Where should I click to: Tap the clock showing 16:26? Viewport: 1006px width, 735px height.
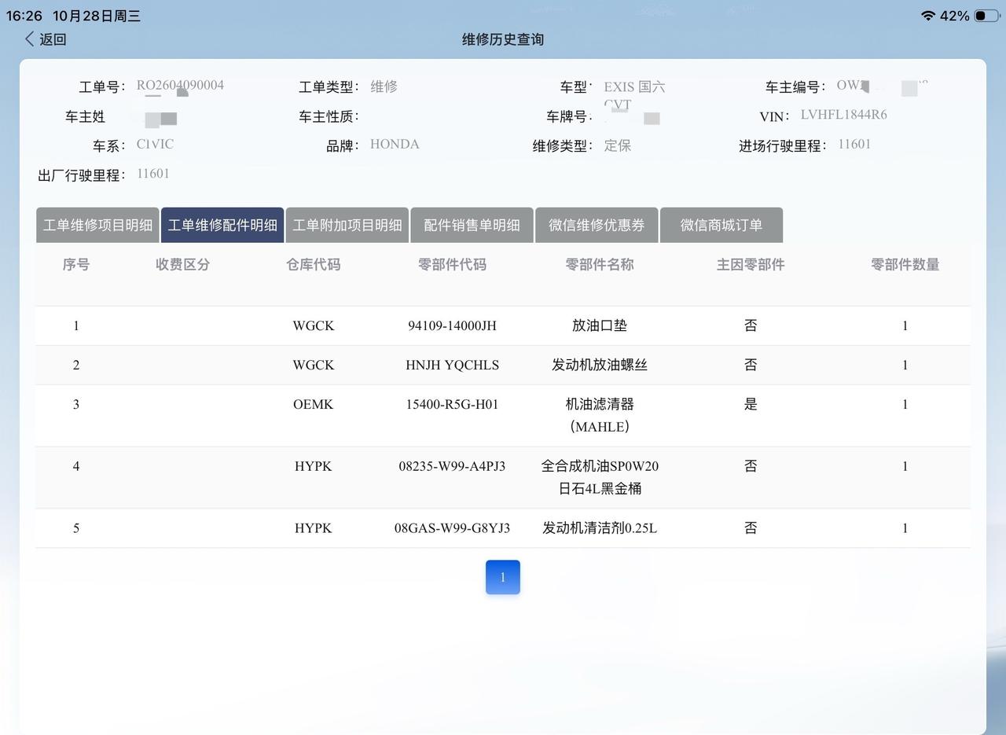(24, 16)
